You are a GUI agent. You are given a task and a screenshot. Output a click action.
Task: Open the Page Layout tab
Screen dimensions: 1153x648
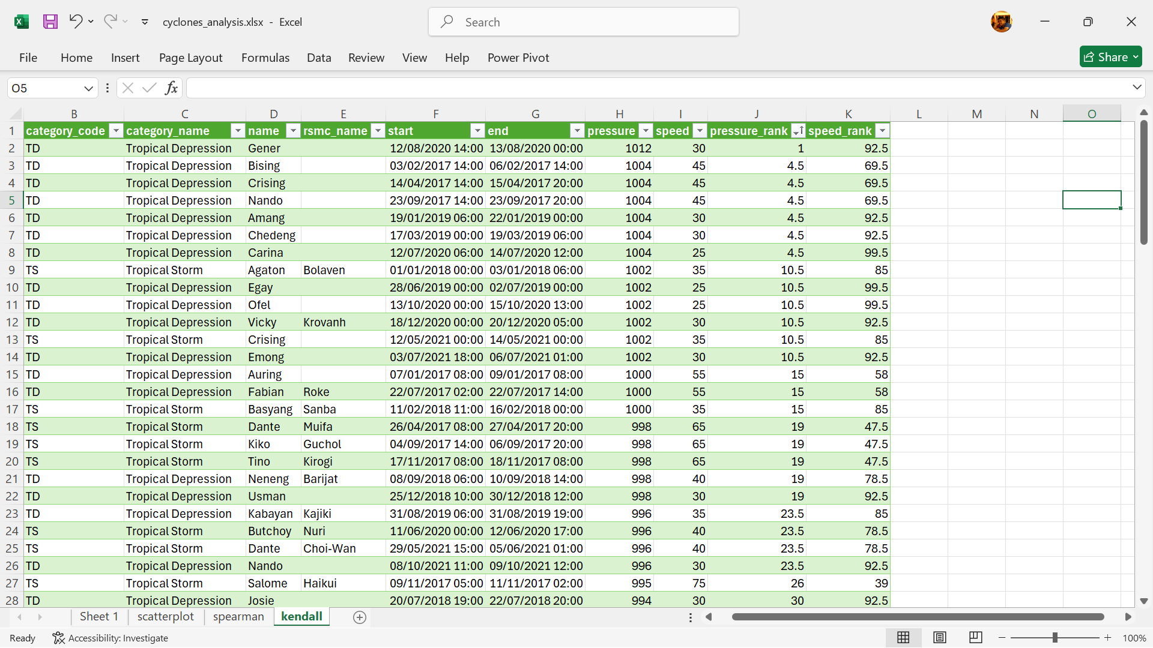pyautogui.click(x=190, y=58)
